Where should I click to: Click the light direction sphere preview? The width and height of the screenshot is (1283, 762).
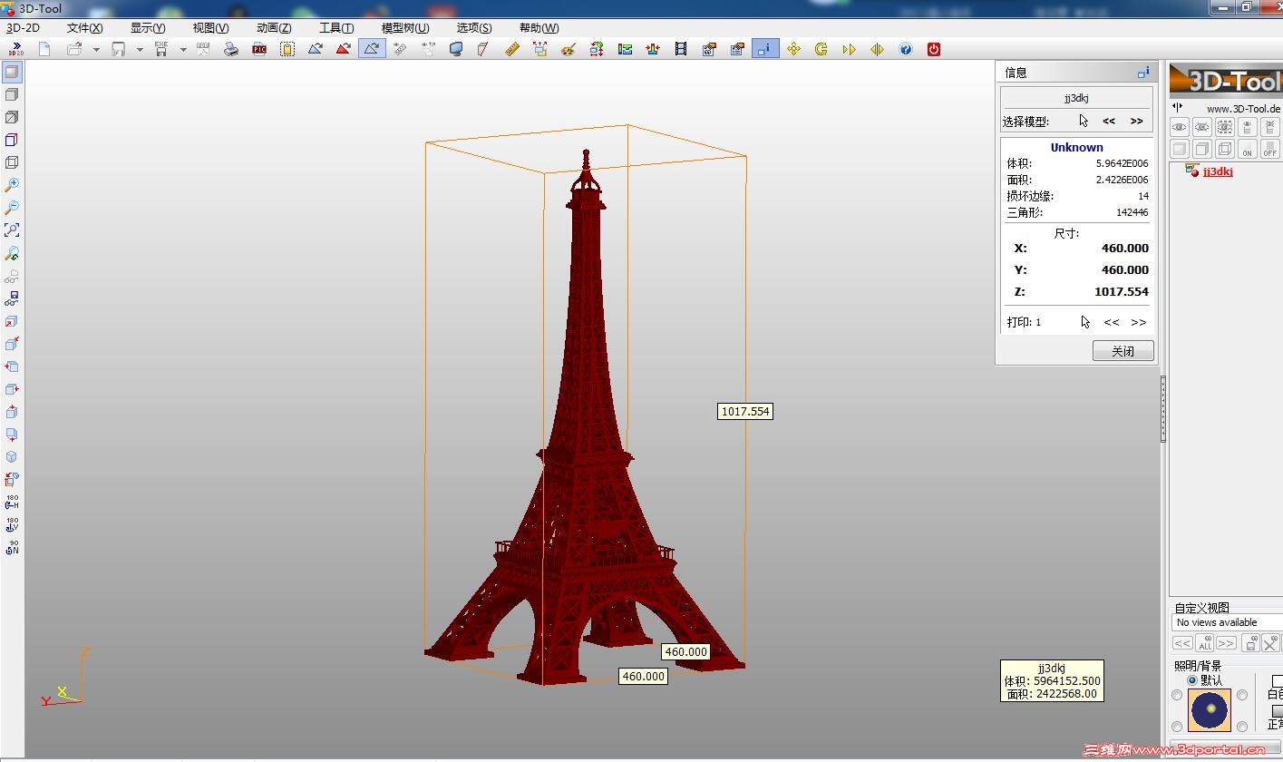[1210, 710]
